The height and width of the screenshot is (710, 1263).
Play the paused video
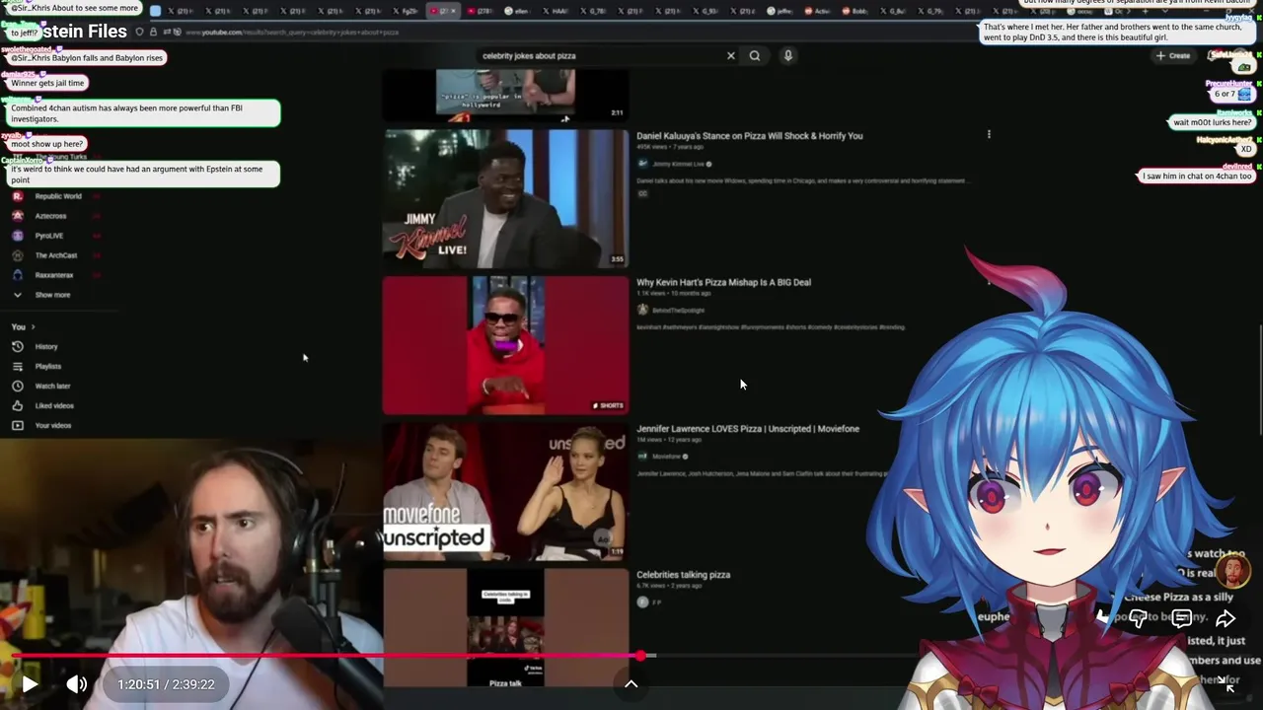(30, 683)
